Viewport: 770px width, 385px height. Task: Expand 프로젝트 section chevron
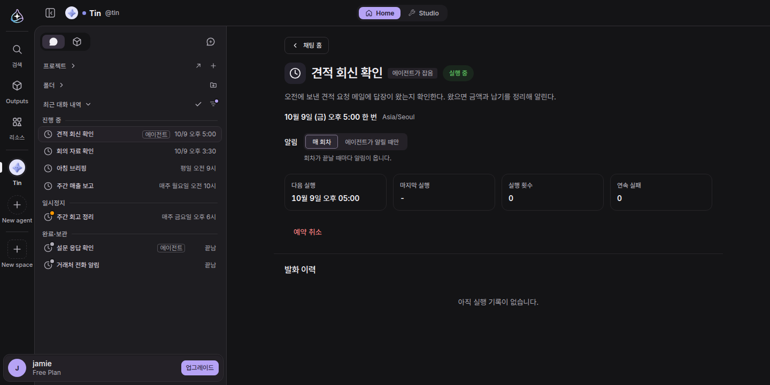coord(73,66)
